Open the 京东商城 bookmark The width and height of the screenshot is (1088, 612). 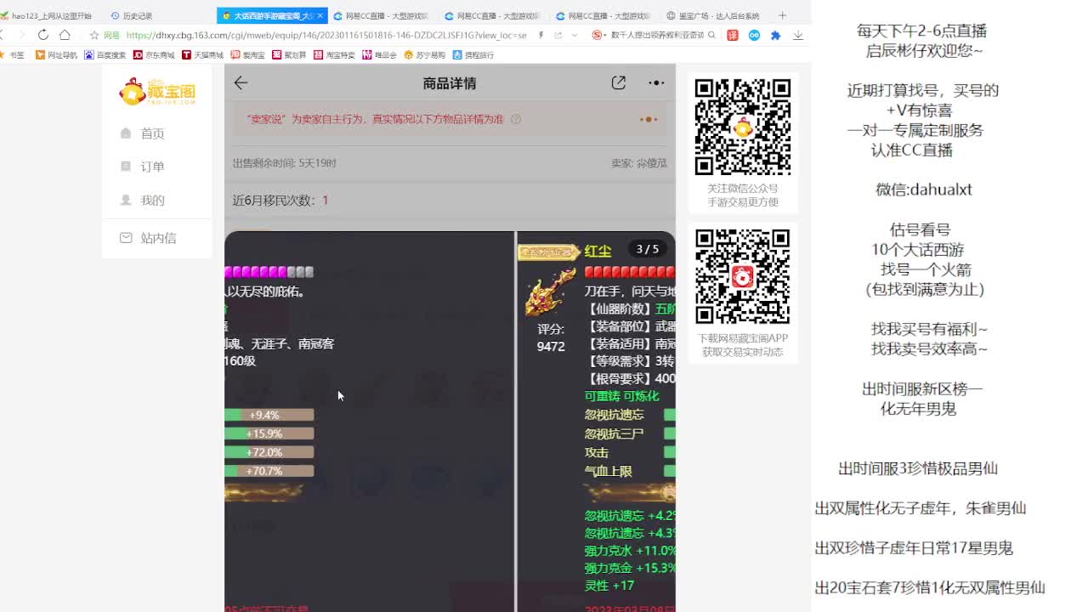(154, 54)
